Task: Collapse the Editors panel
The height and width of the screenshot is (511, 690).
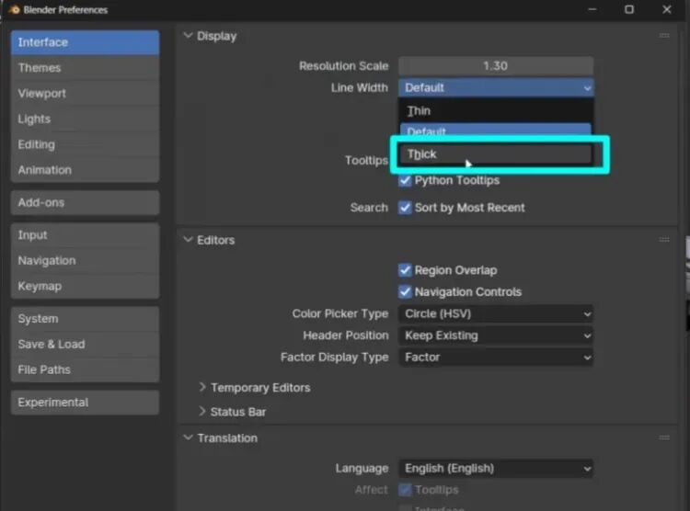Action: [189, 240]
